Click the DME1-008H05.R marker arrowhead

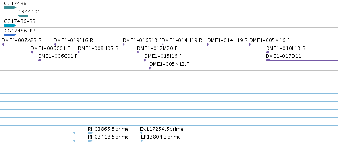[x=79, y=52]
